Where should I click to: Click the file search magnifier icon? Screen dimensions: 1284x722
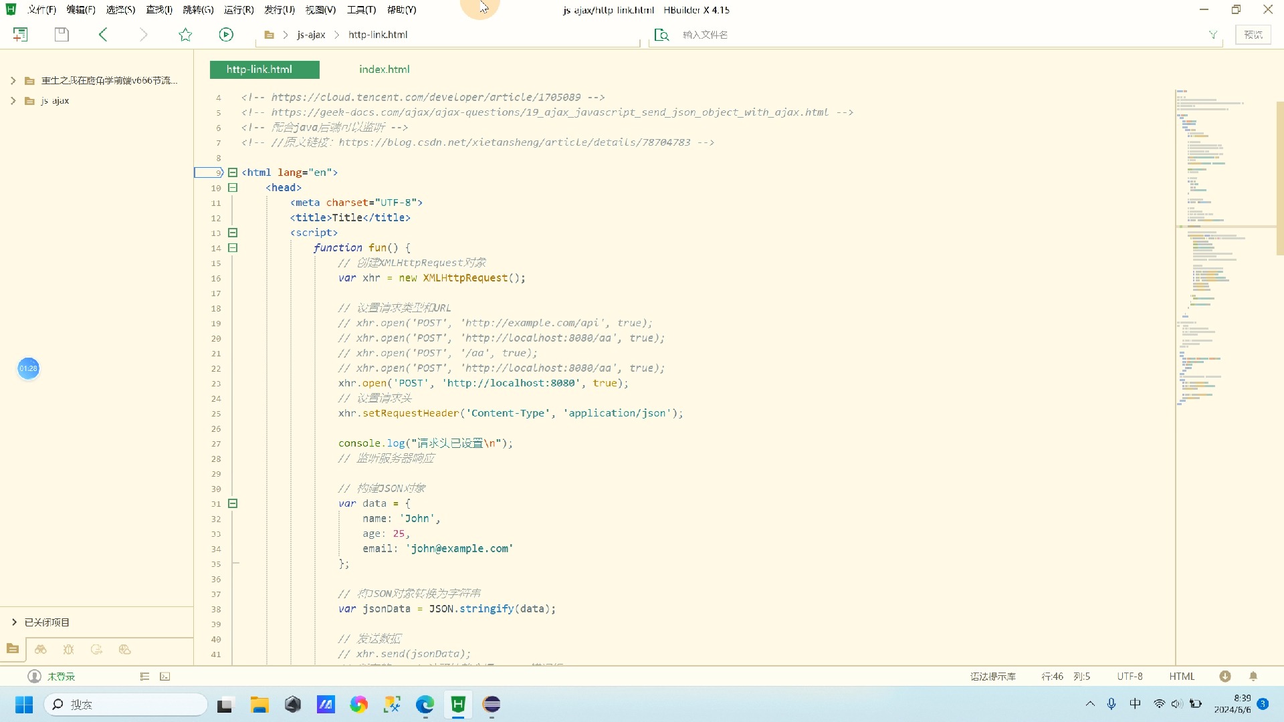click(661, 35)
